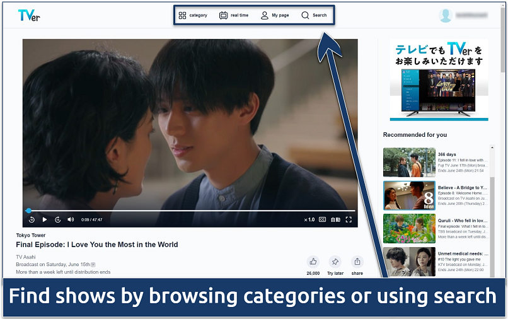The width and height of the screenshot is (508, 319).
Task: Open Search from top navigation
Action: pos(314,15)
